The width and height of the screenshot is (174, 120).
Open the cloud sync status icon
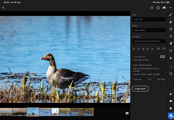(x=164, y=8)
